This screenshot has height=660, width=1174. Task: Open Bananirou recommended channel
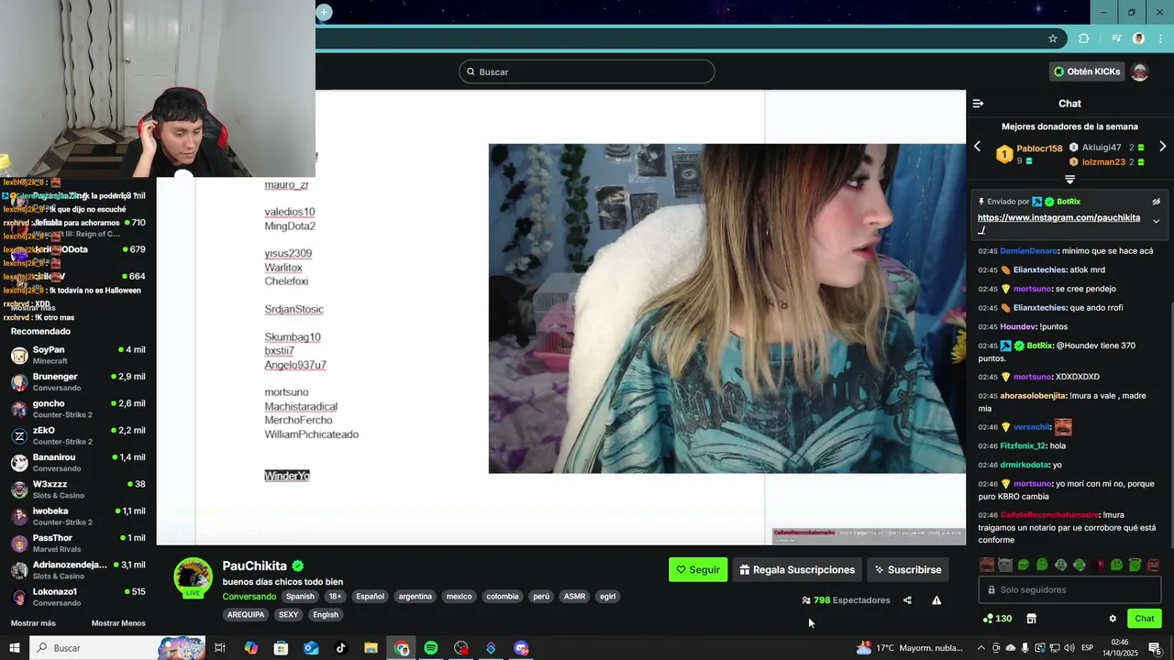tap(78, 462)
